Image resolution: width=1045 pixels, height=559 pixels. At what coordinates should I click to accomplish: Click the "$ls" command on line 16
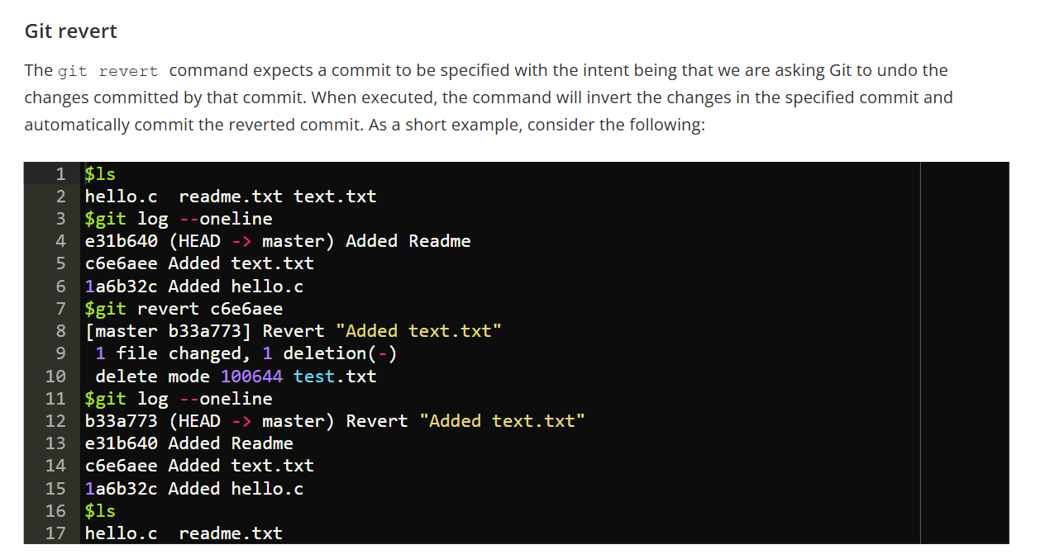[x=100, y=511]
